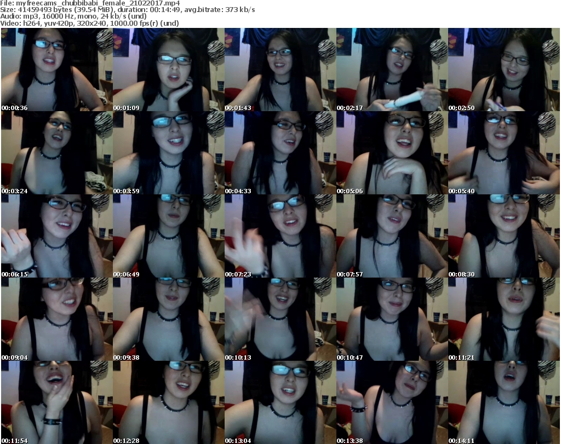Choose the thumbnail frame timestamped 00:10:13

tap(280, 319)
